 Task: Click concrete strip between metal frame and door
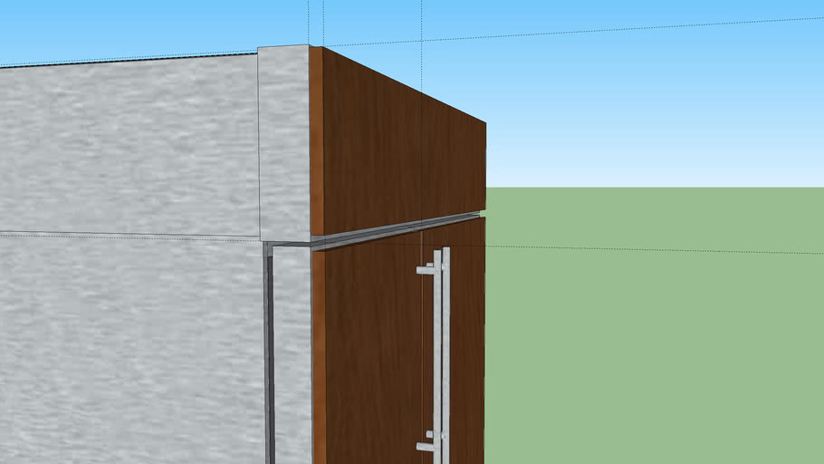[x=292, y=362]
